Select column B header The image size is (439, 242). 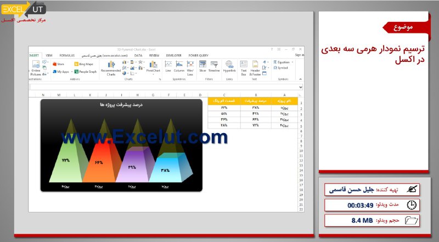coord(256,95)
